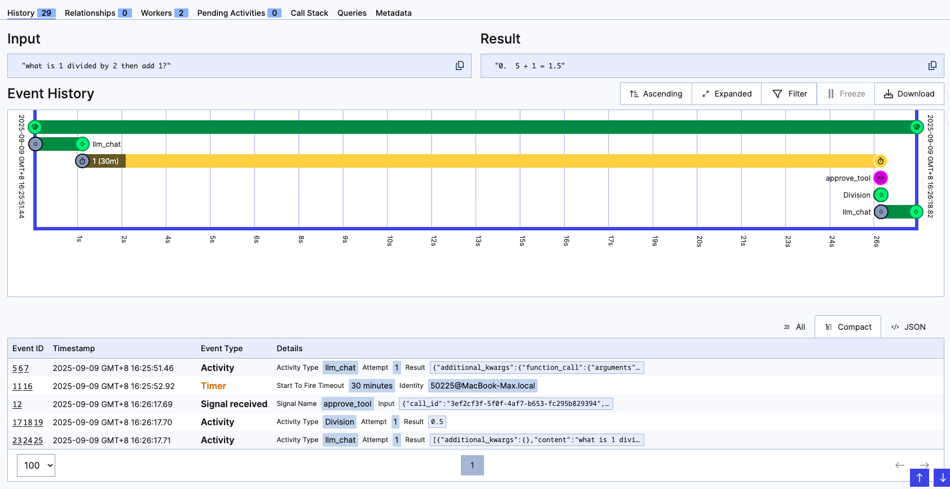Viewport: 950px width, 489px height.
Task: Open the Filter options
Action: pyautogui.click(x=789, y=94)
